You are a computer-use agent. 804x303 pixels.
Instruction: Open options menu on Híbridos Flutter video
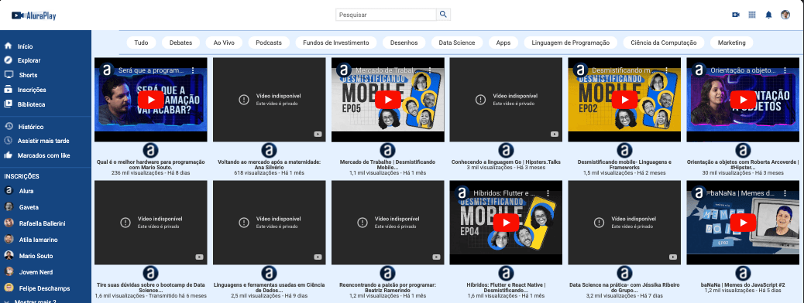[x=548, y=193]
